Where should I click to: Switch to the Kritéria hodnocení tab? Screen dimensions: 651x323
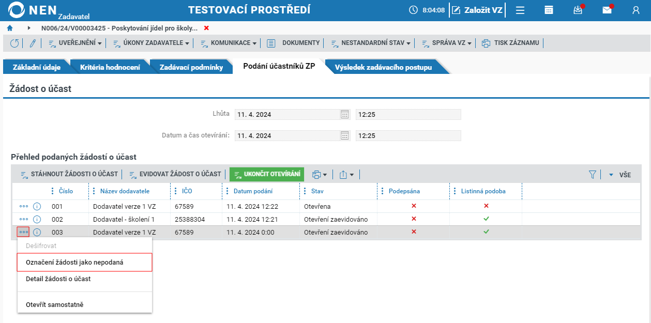click(x=110, y=67)
